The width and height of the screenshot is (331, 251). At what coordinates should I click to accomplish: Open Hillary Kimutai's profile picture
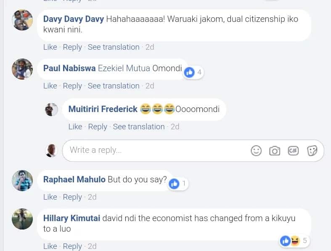click(22, 219)
